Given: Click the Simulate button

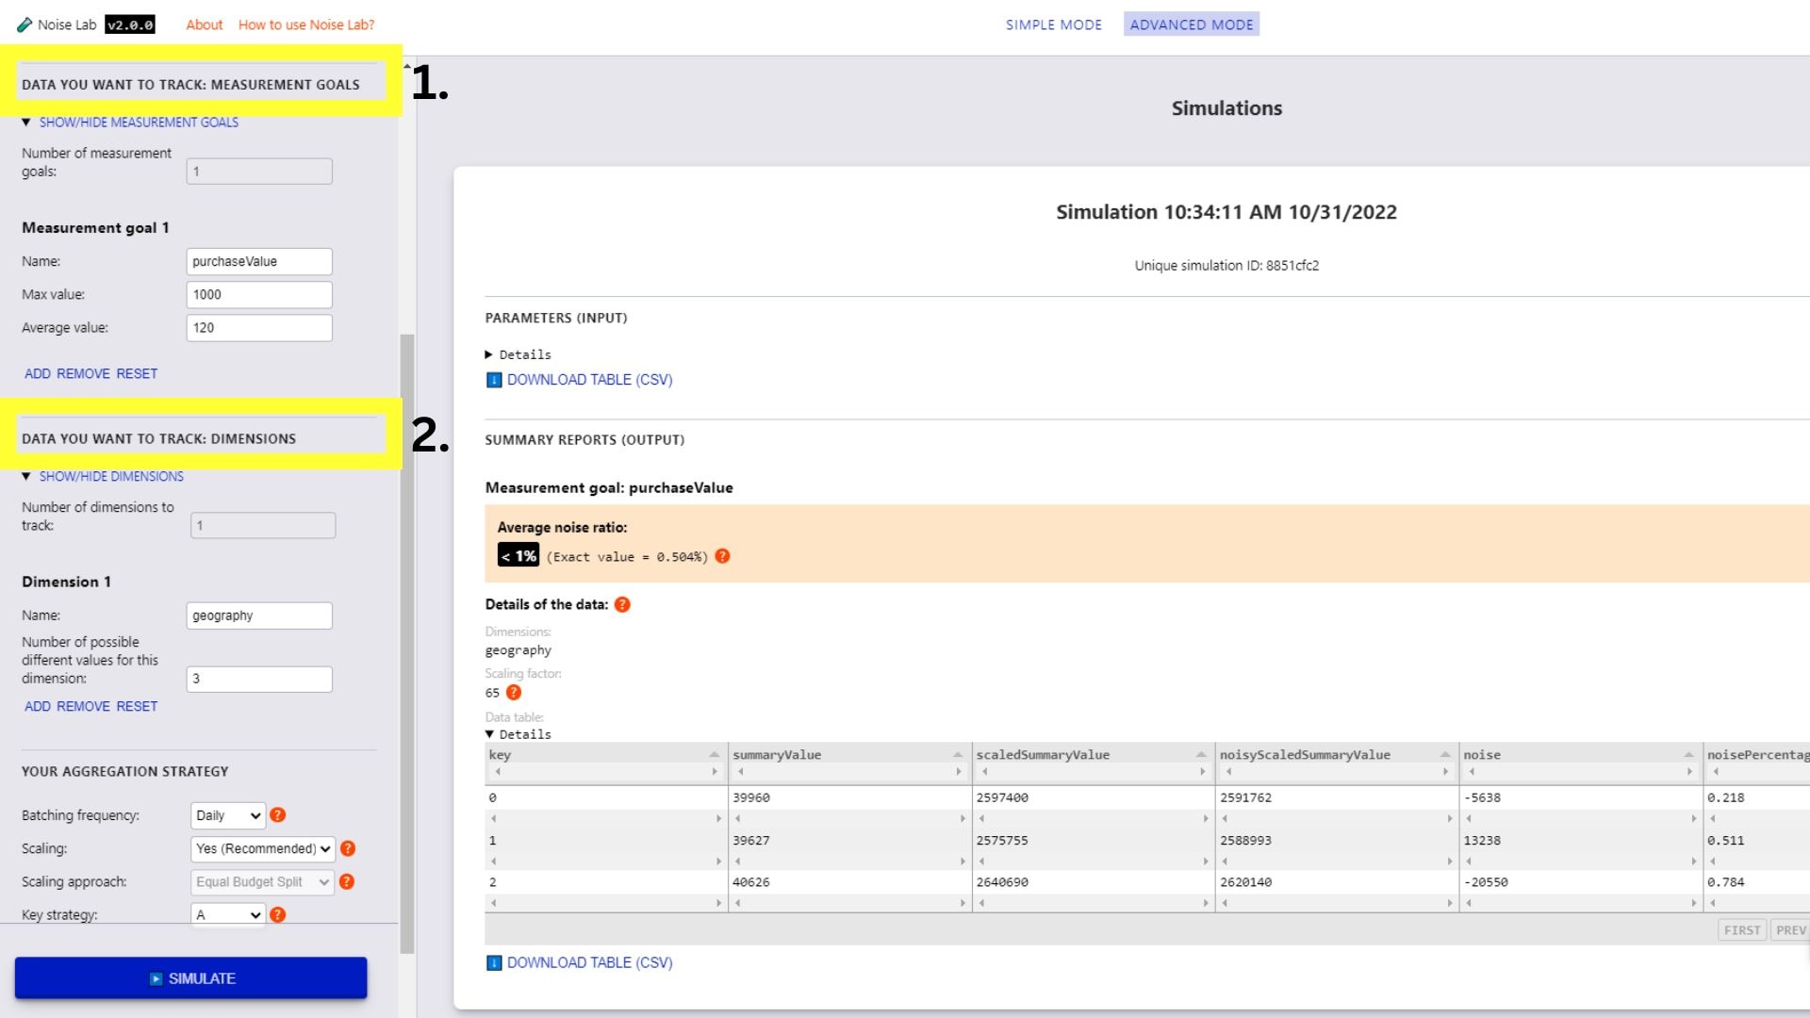Looking at the screenshot, I should click(x=191, y=978).
